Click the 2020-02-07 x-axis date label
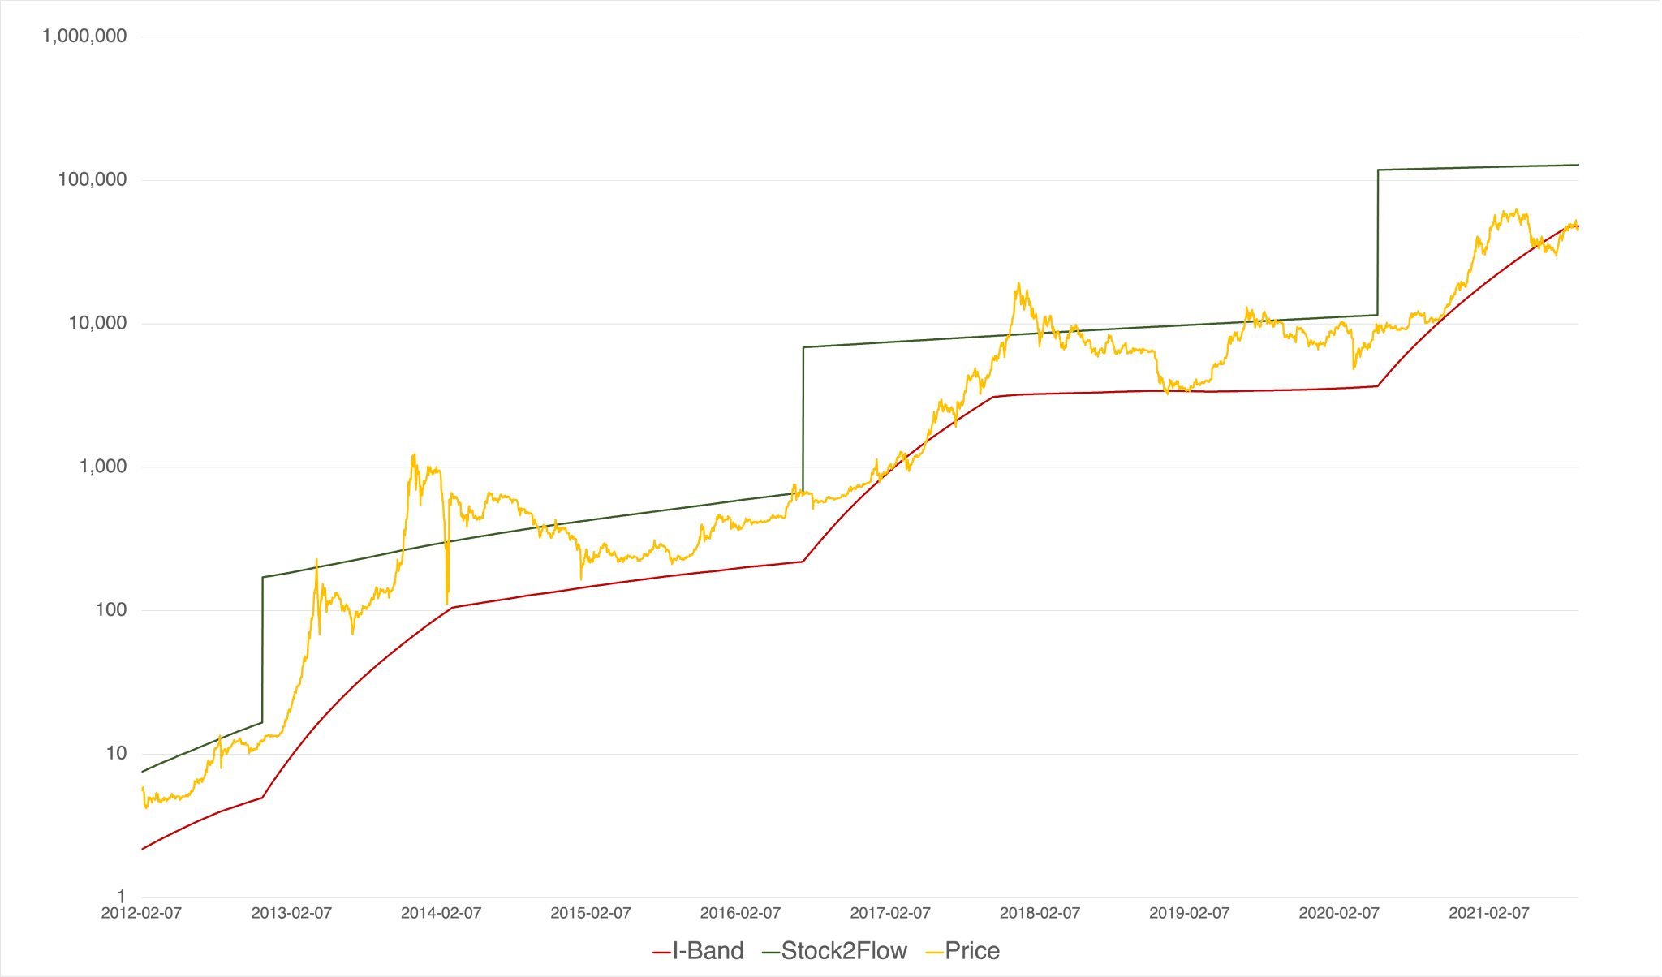1662x977 pixels. (x=1339, y=913)
